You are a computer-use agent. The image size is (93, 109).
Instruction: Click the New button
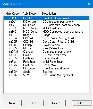click(x=12, y=103)
